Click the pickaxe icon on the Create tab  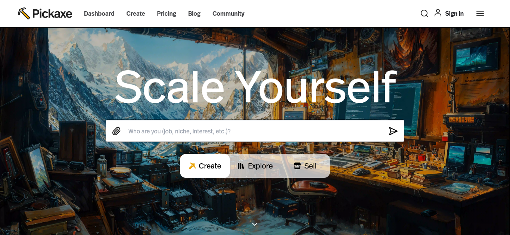(192, 166)
